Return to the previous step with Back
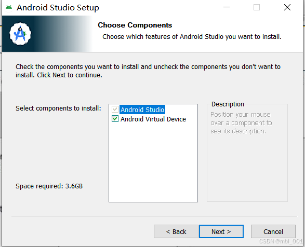305x247 pixels. (176, 231)
